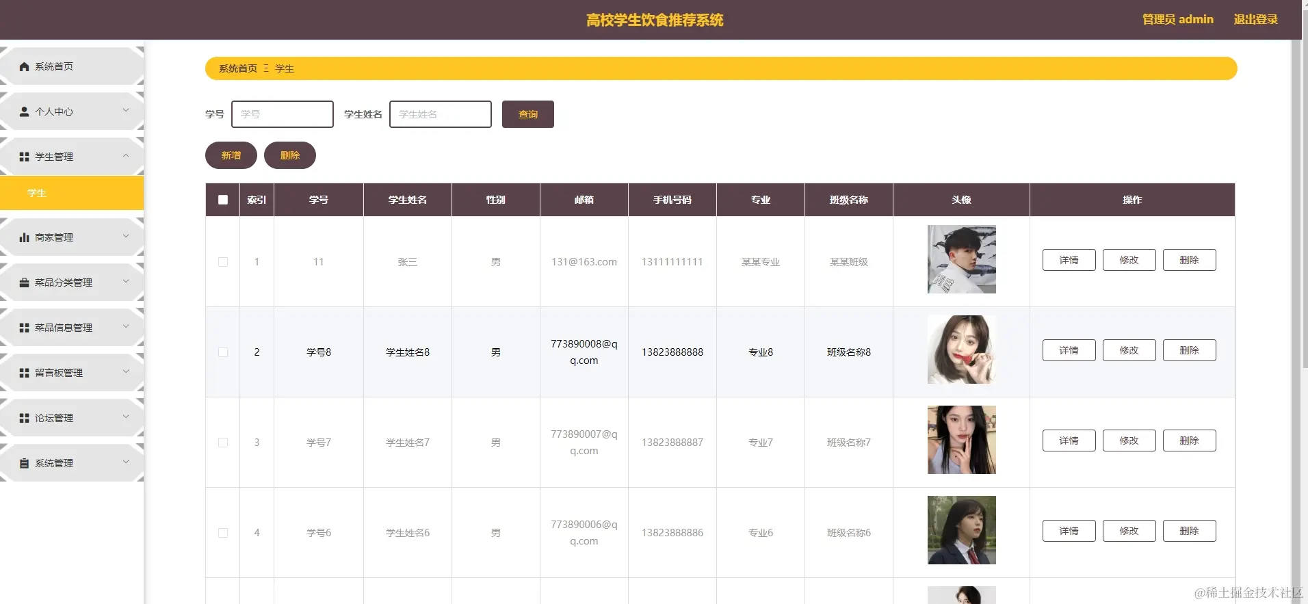Click 管理员 admin in header
The image size is (1308, 604).
click(x=1178, y=19)
